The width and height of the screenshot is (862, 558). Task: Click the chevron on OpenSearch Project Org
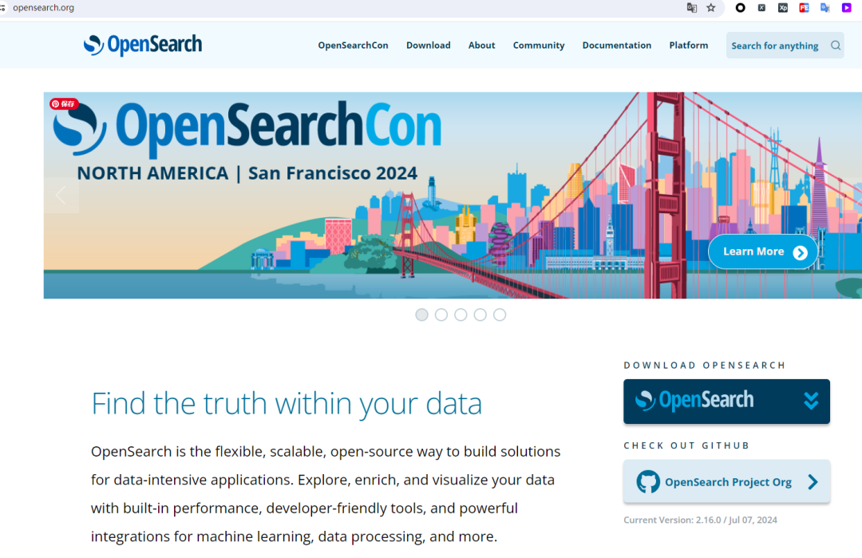813,482
